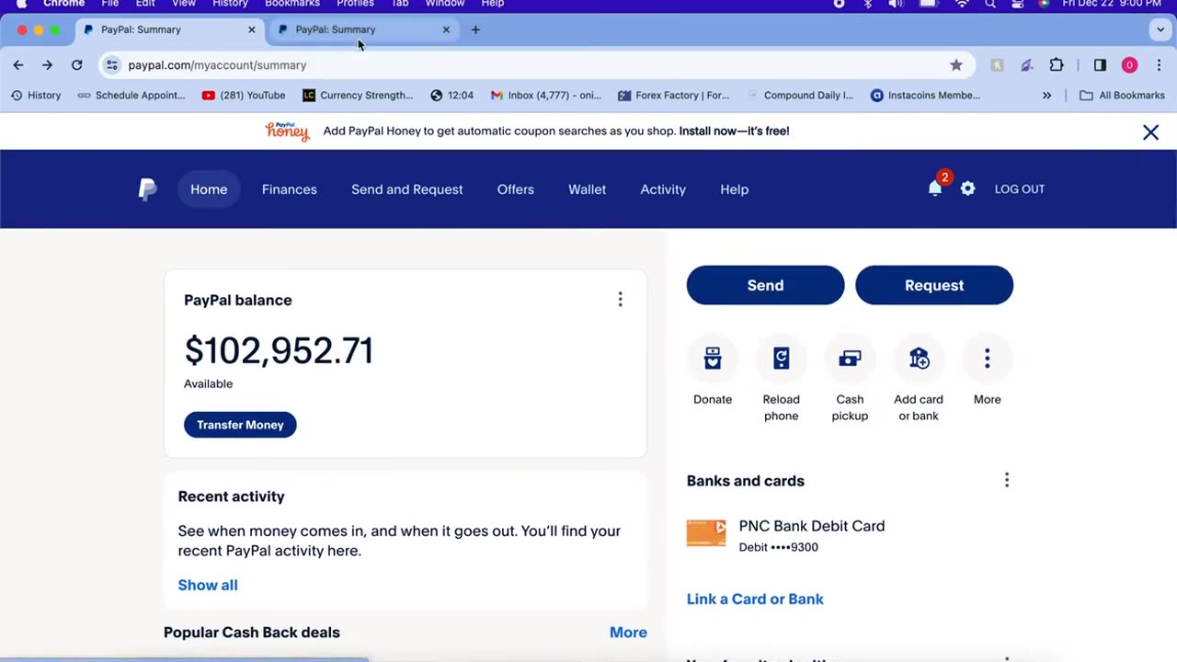Open account settings gear icon
This screenshot has height=662, width=1177.
pyautogui.click(x=967, y=188)
